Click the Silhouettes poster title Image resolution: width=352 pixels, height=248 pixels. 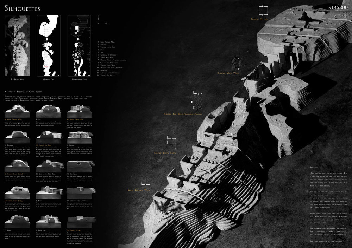point(22,8)
